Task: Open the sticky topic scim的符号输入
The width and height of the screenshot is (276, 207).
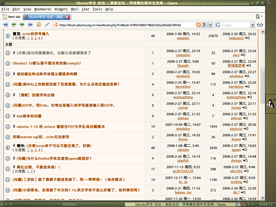Action: click(x=36, y=34)
